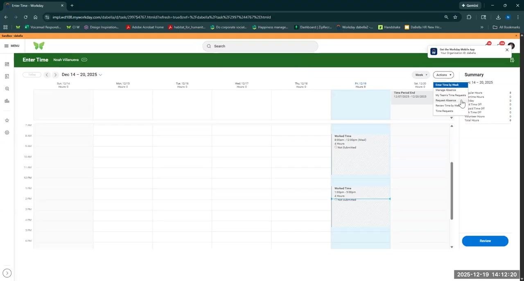Image resolution: width=524 pixels, height=281 pixels.
Task: Open the Chrome apps grid in bookmarks bar
Action: pos(5,27)
